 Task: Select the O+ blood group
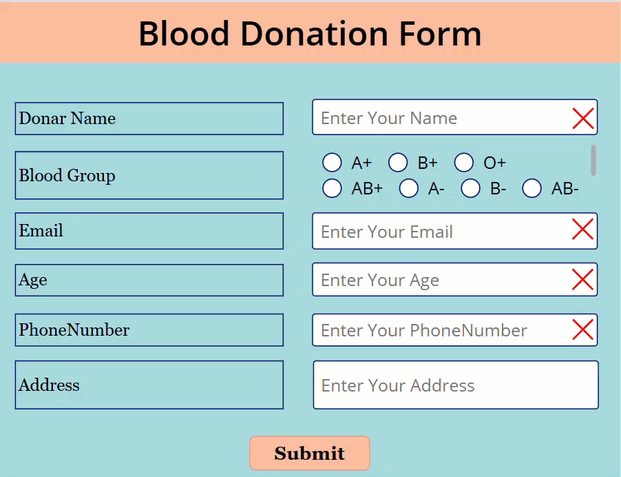[464, 163]
